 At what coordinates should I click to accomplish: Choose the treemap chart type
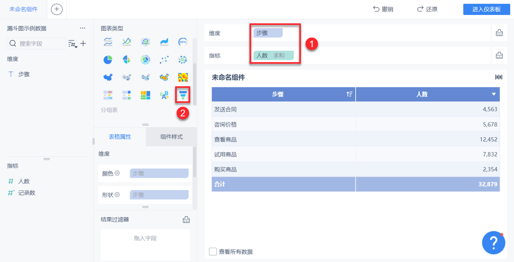pyautogui.click(x=146, y=95)
